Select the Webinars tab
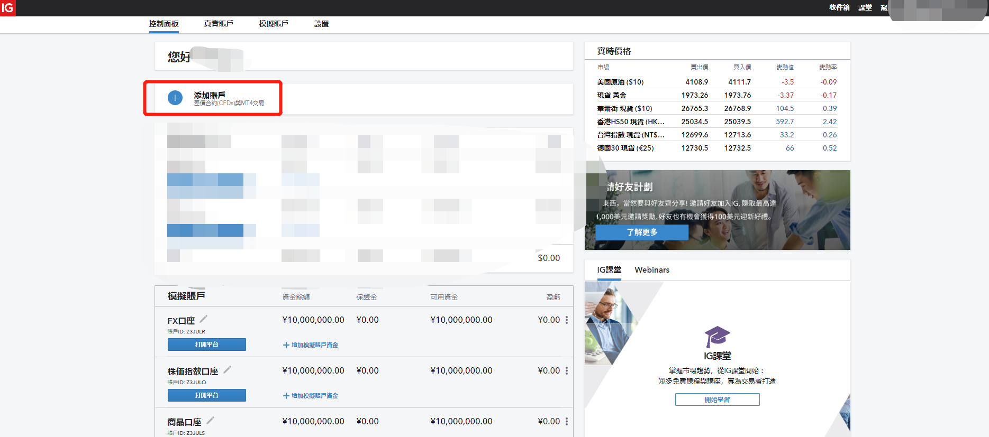 652,270
